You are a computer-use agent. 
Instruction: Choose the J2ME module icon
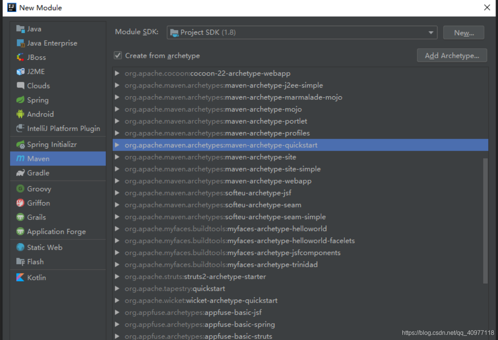click(x=20, y=71)
